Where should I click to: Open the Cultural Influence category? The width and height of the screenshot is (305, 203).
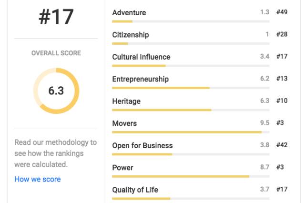(141, 57)
